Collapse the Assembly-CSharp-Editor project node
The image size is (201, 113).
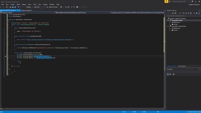tap(168, 26)
